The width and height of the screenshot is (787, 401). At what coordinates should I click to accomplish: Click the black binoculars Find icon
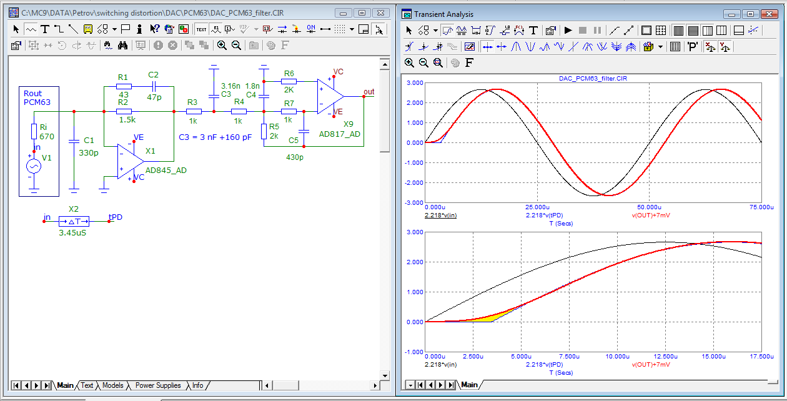click(x=122, y=46)
